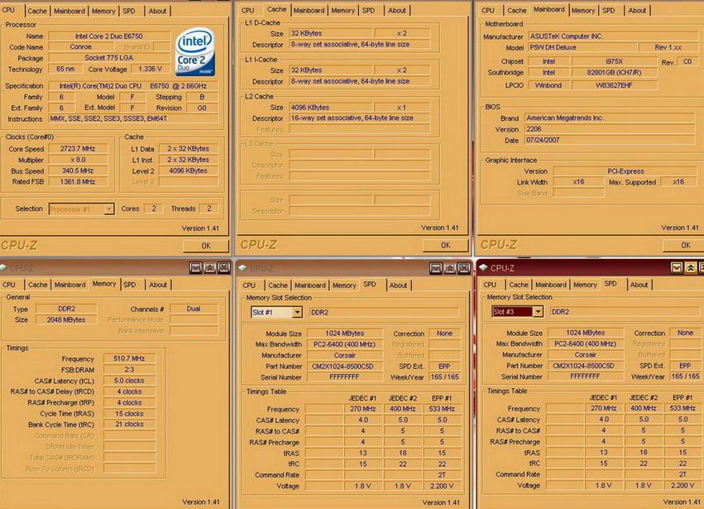Maximize the Memory tab CPU-Z window
Viewport: 704px width, 509px height.
[x=209, y=268]
